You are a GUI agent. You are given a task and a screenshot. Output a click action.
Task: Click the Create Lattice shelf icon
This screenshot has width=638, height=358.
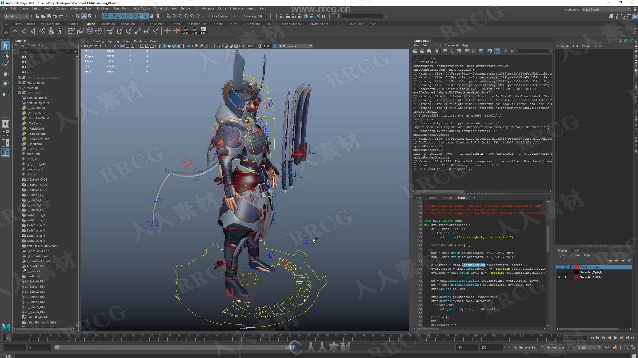click(x=89, y=31)
